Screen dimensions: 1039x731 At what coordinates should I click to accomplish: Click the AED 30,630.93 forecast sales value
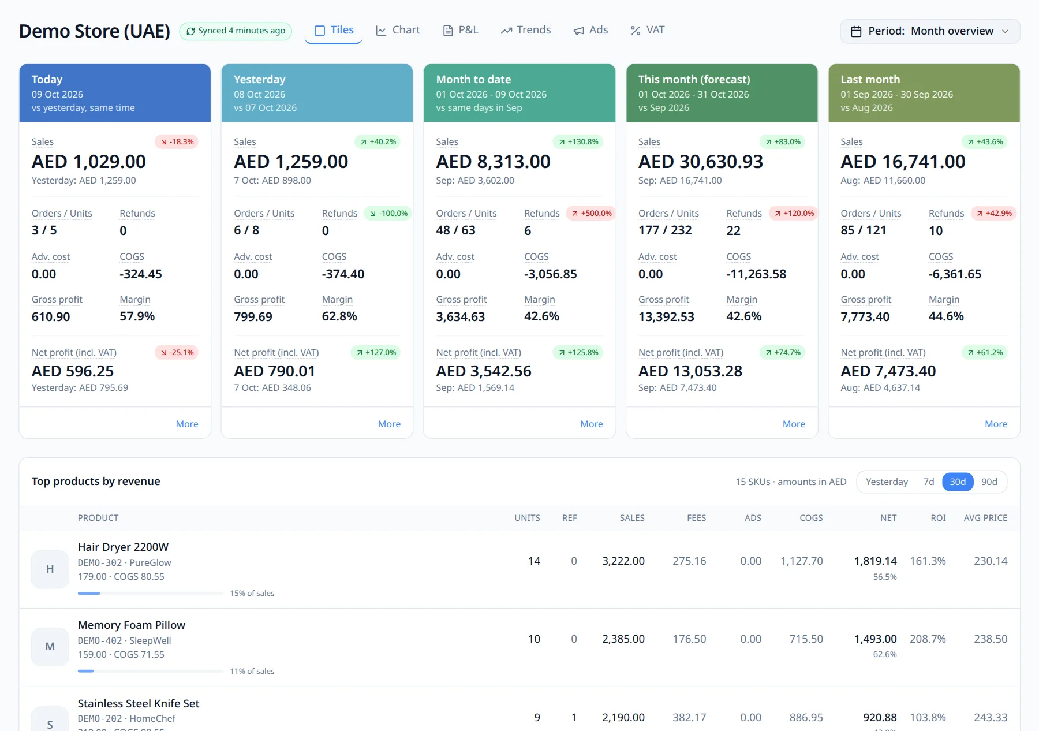click(x=701, y=162)
